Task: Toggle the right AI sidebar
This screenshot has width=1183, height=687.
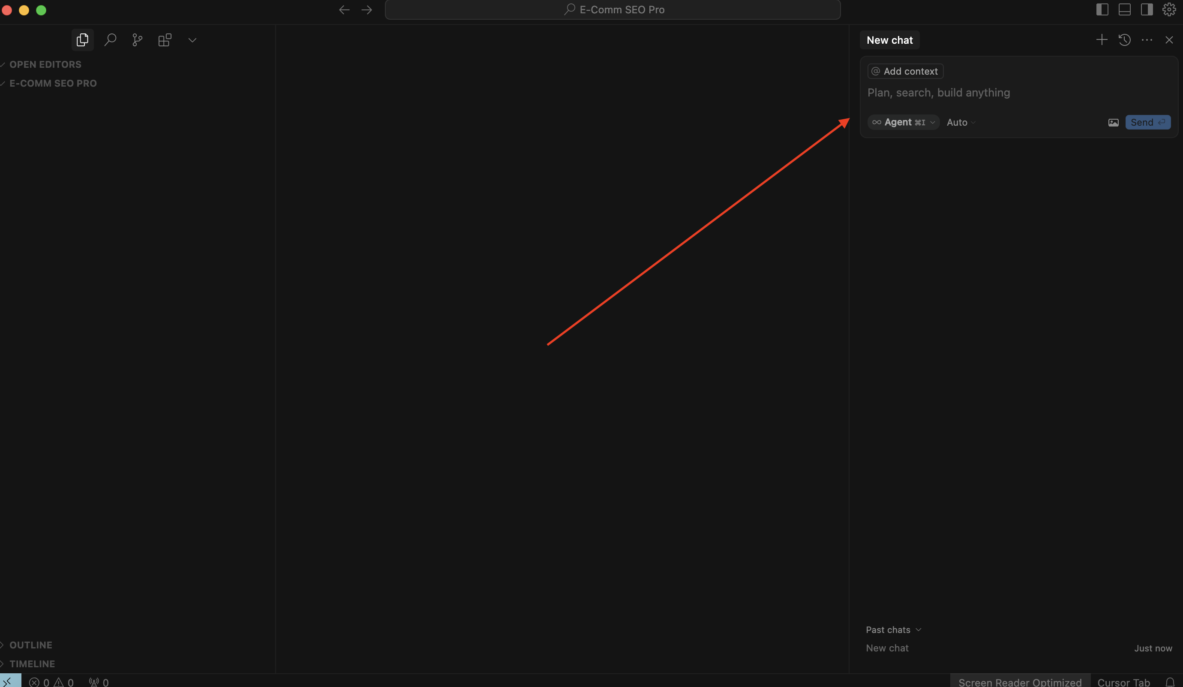Action: point(1147,9)
